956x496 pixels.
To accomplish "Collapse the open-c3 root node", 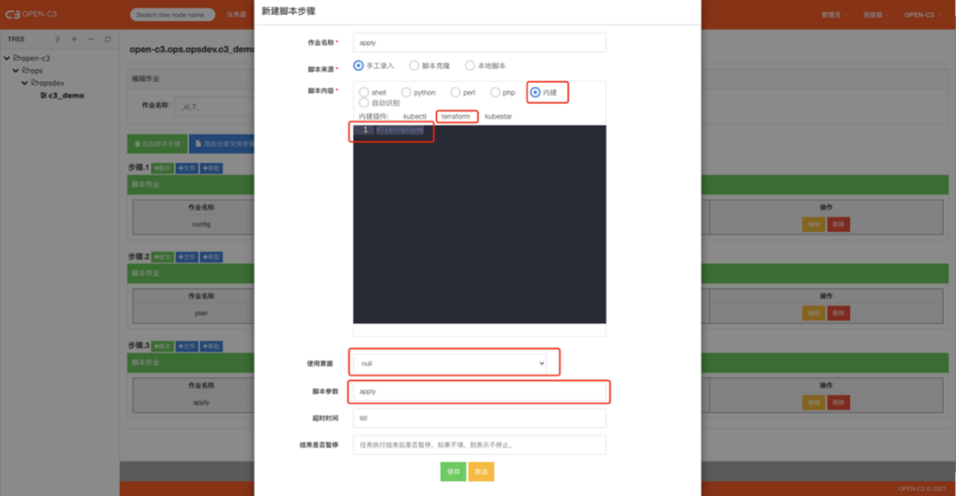I will pos(7,58).
